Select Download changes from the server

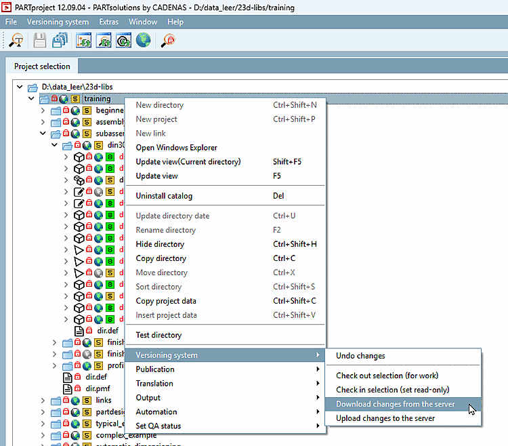coord(395,404)
